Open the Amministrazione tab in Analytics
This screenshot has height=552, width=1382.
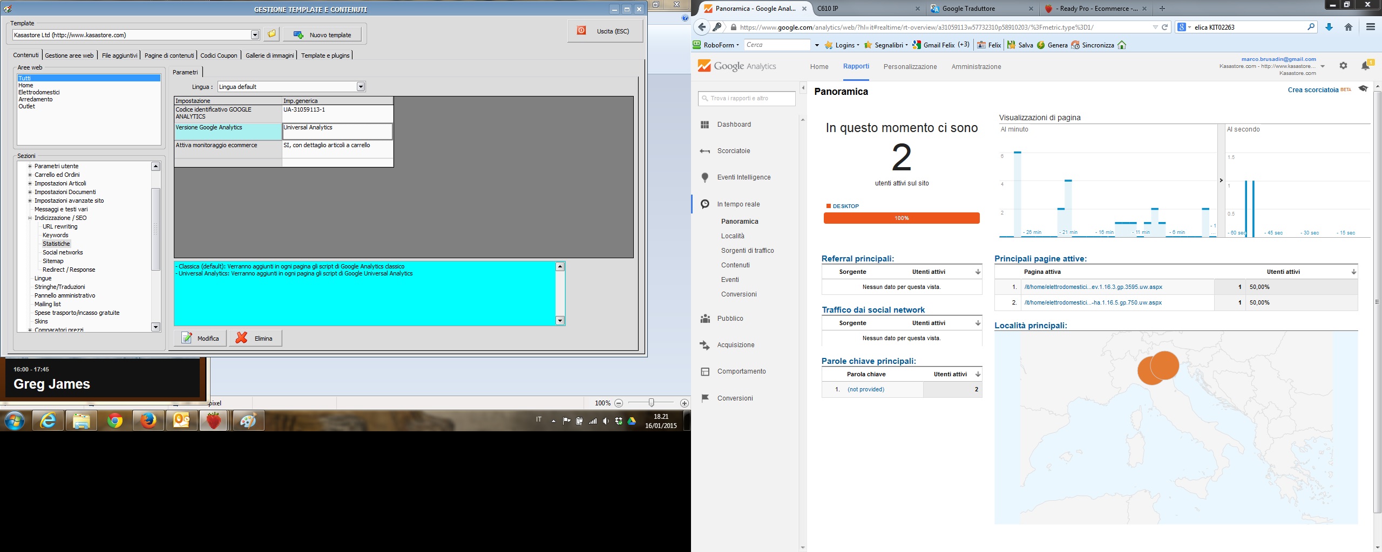(x=976, y=67)
